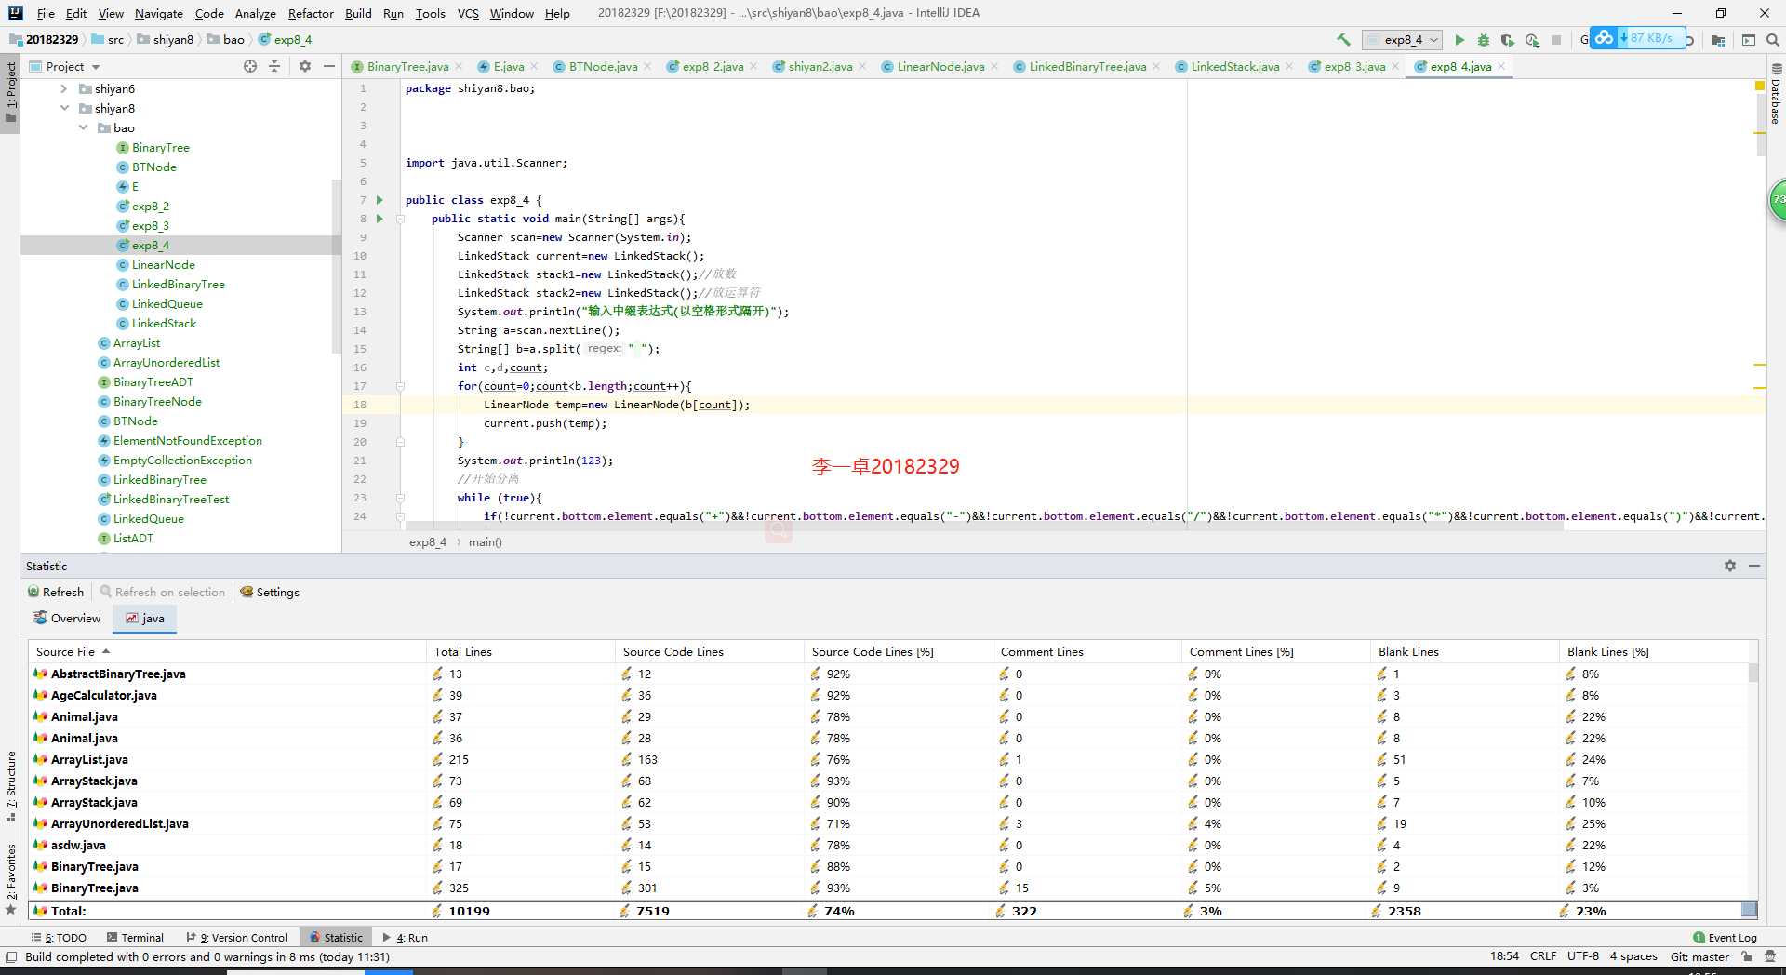
Task: Open Project panel settings gear
Action: pos(304,66)
